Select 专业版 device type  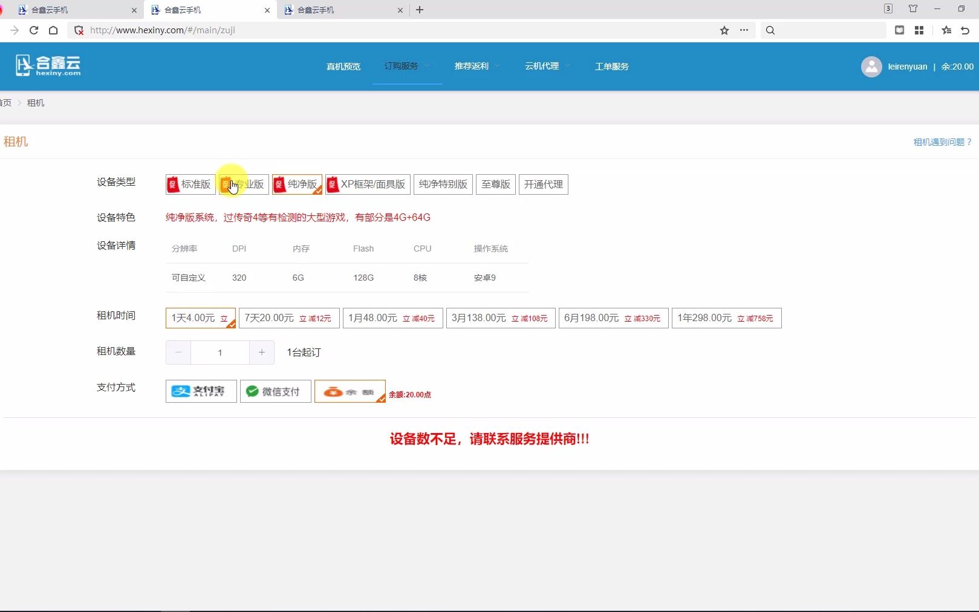pyautogui.click(x=244, y=184)
